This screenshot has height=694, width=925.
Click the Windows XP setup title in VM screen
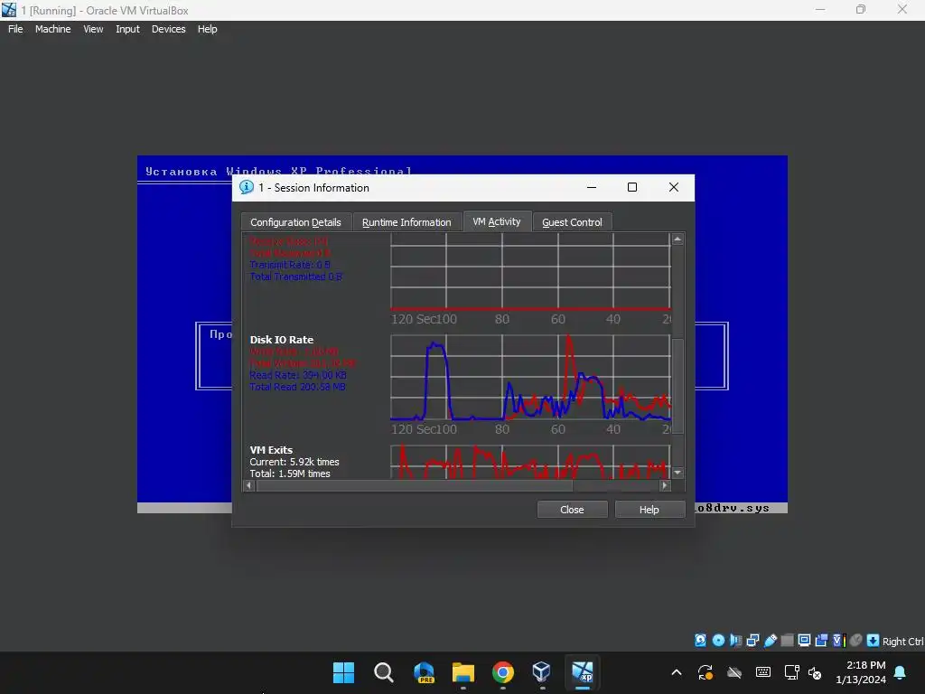click(278, 171)
